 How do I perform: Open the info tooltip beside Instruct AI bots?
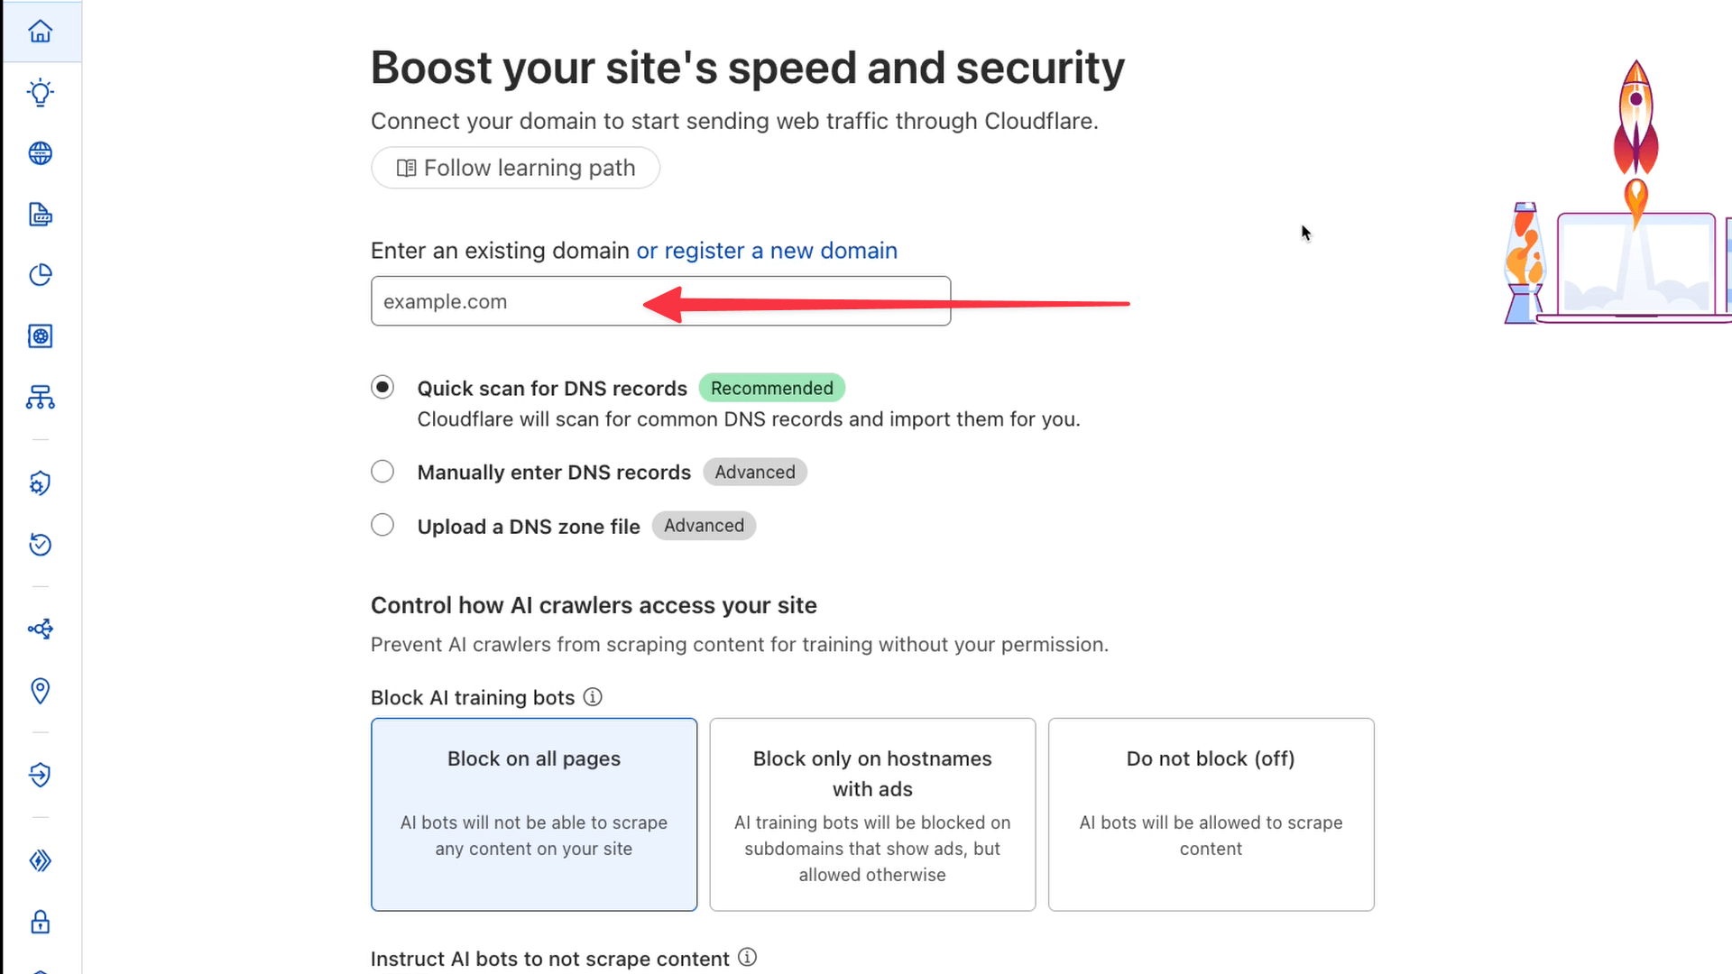pyautogui.click(x=748, y=958)
